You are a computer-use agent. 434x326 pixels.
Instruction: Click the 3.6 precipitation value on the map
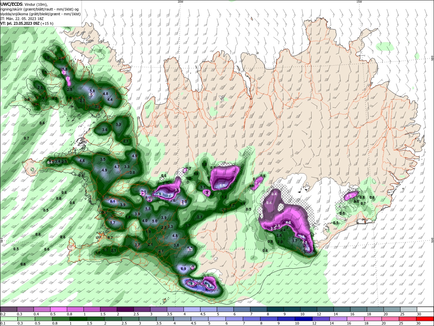tap(105, 130)
